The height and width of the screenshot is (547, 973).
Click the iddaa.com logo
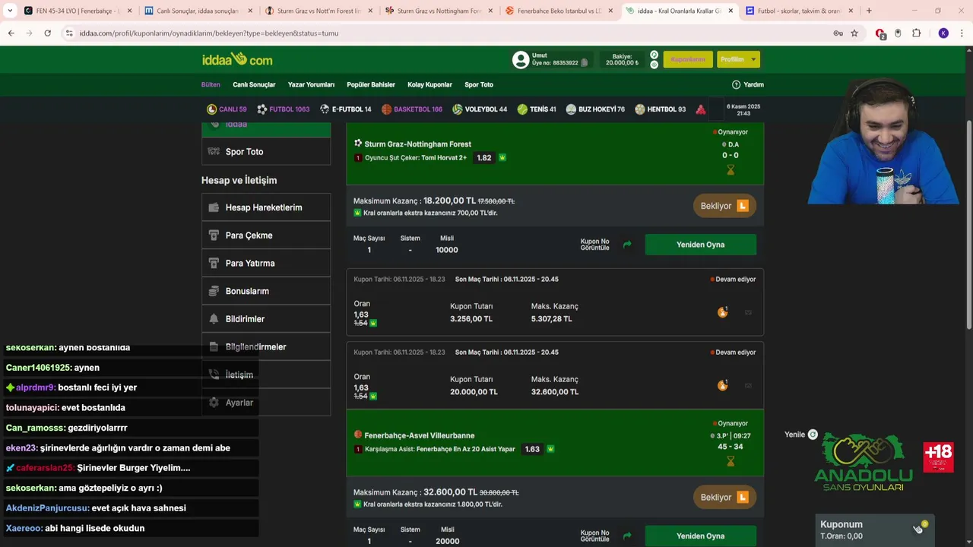point(237,59)
